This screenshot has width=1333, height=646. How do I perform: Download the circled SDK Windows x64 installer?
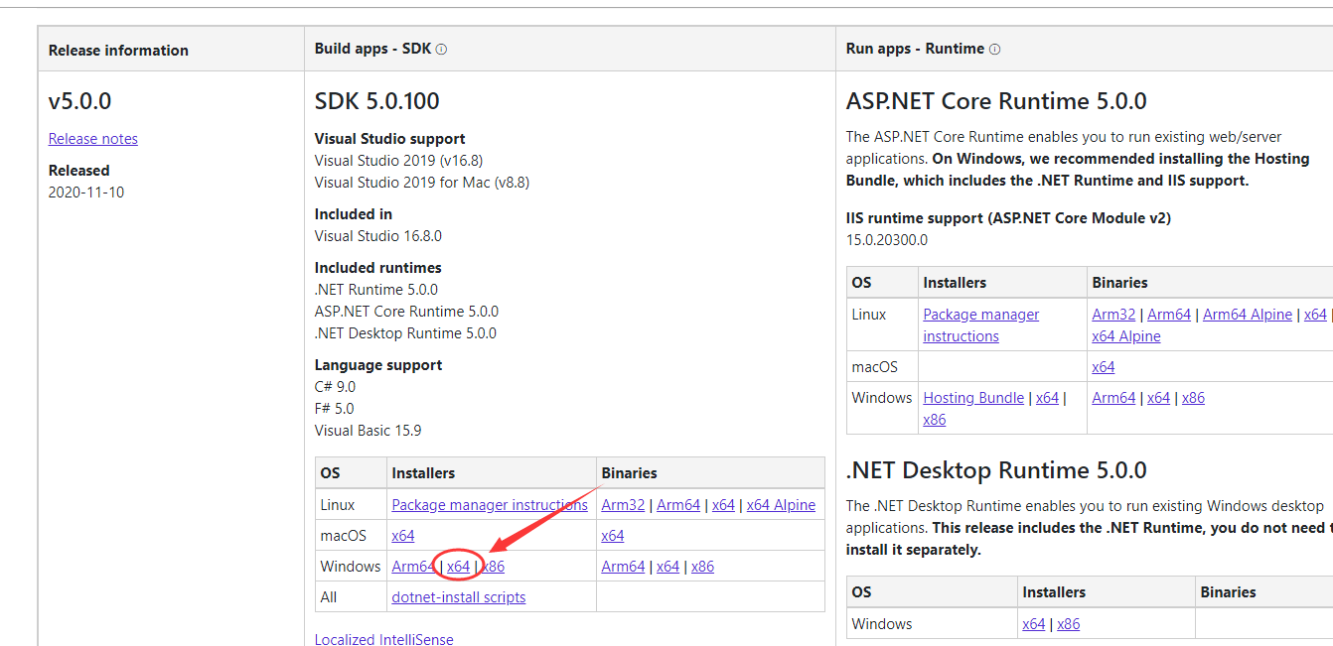coord(458,567)
